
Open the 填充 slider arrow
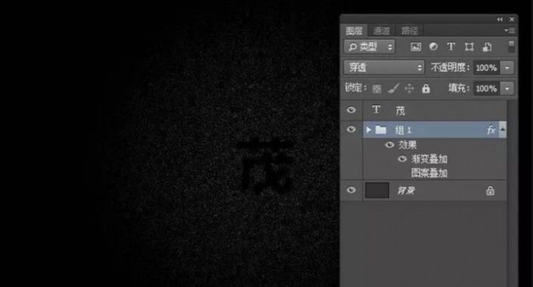[507, 88]
